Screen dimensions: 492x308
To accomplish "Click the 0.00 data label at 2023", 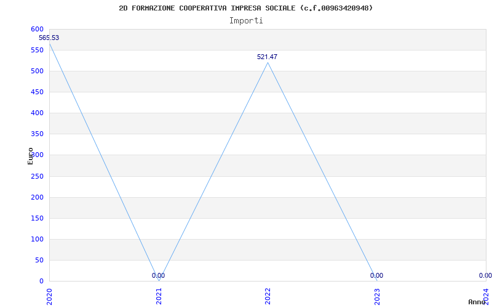I will pyautogui.click(x=376, y=275).
